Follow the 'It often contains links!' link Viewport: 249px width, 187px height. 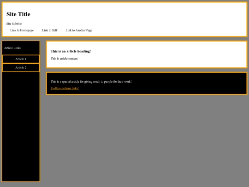[65, 88]
